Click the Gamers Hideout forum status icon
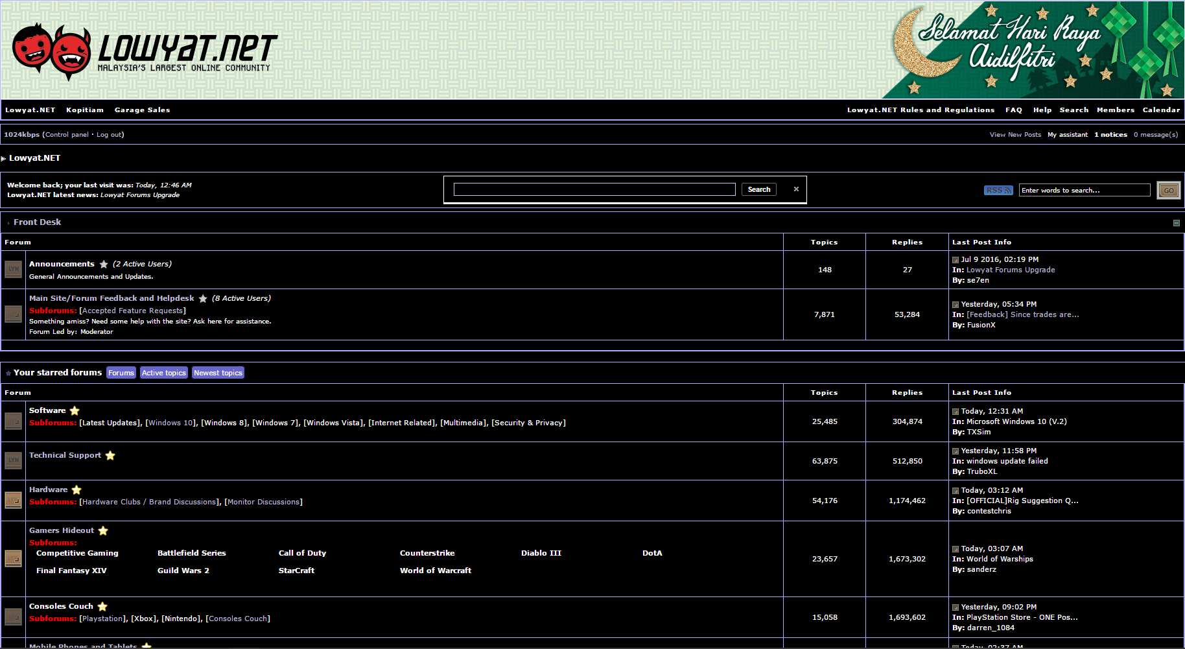 pos(14,558)
